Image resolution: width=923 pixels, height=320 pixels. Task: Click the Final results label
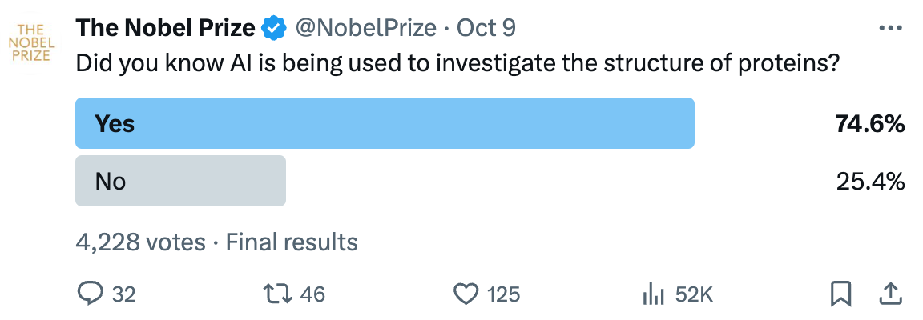pyautogui.click(x=292, y=242)
